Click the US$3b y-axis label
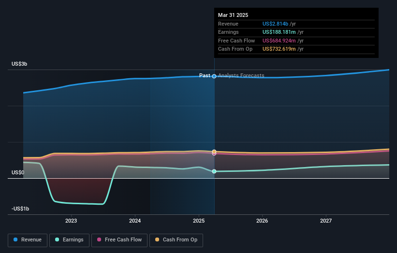The height and width of the screenshot is (253, 397). pyautogui.click(x=19, y=64)
